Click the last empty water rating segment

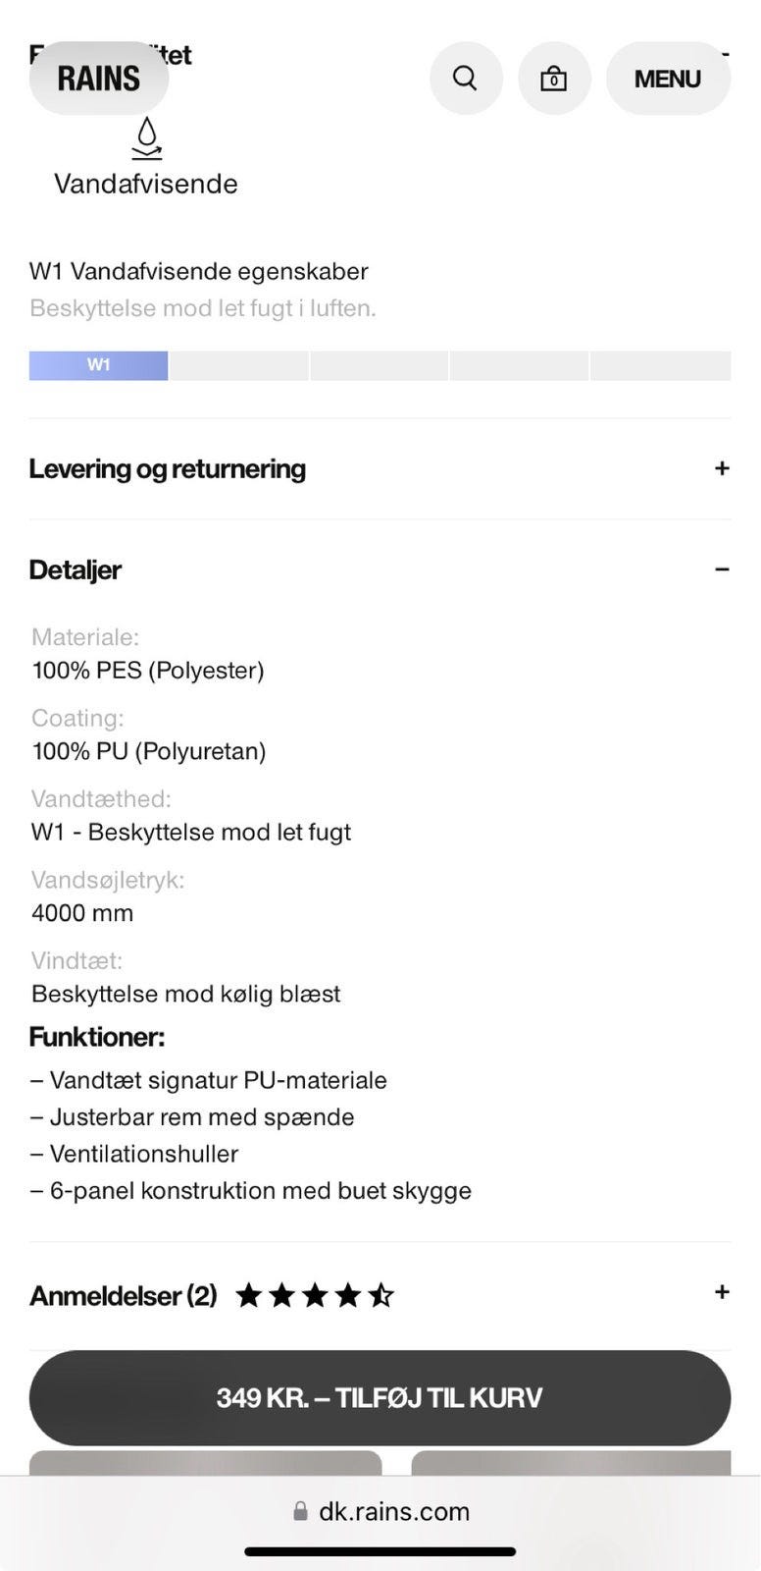tap(660, 365)
